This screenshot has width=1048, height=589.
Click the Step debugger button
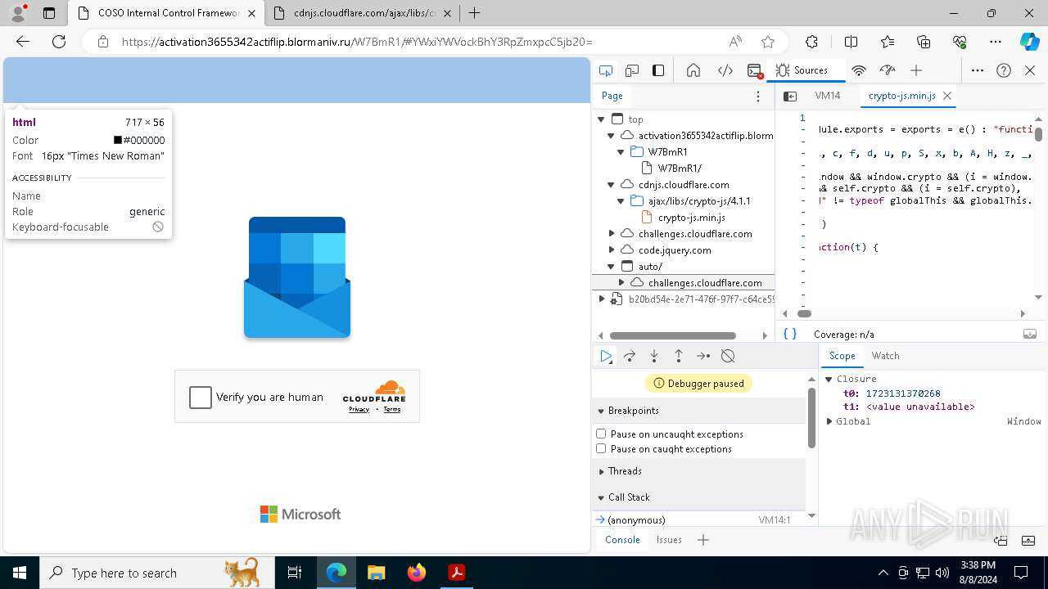pyautogui.click(x=703, y=356)
